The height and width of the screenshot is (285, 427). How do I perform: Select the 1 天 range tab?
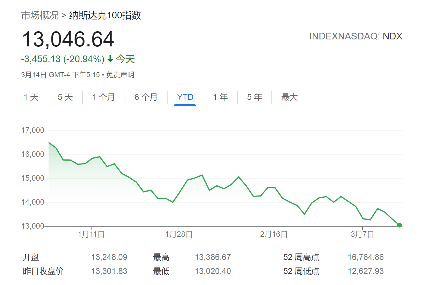tap(31, 97)
